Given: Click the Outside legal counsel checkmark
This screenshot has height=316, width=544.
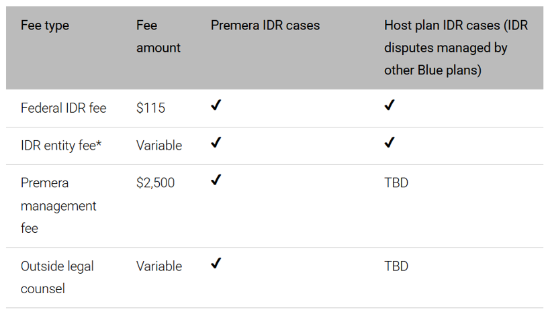Looking at the screenshot, I should pos(216,264).
